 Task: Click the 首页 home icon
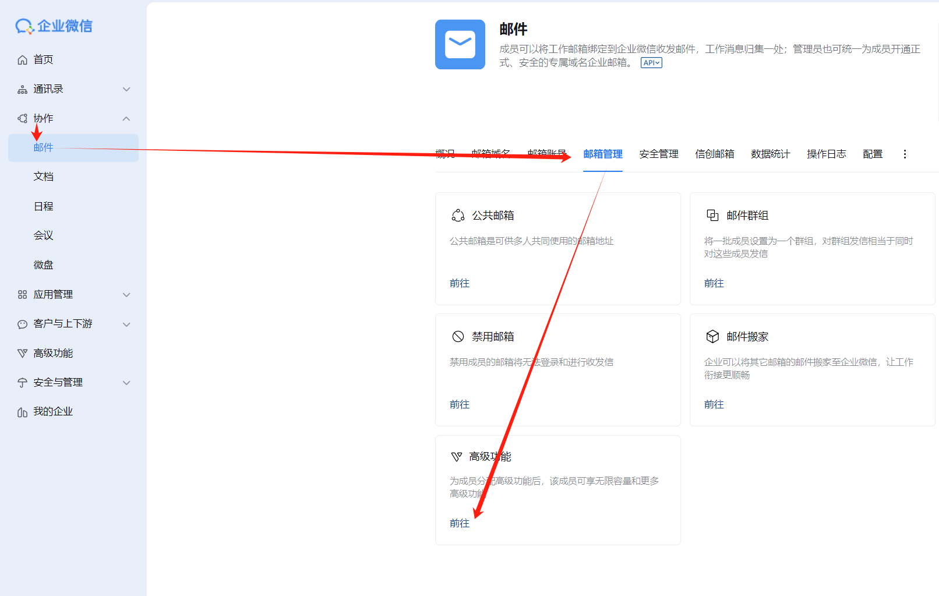coord(22,60)
